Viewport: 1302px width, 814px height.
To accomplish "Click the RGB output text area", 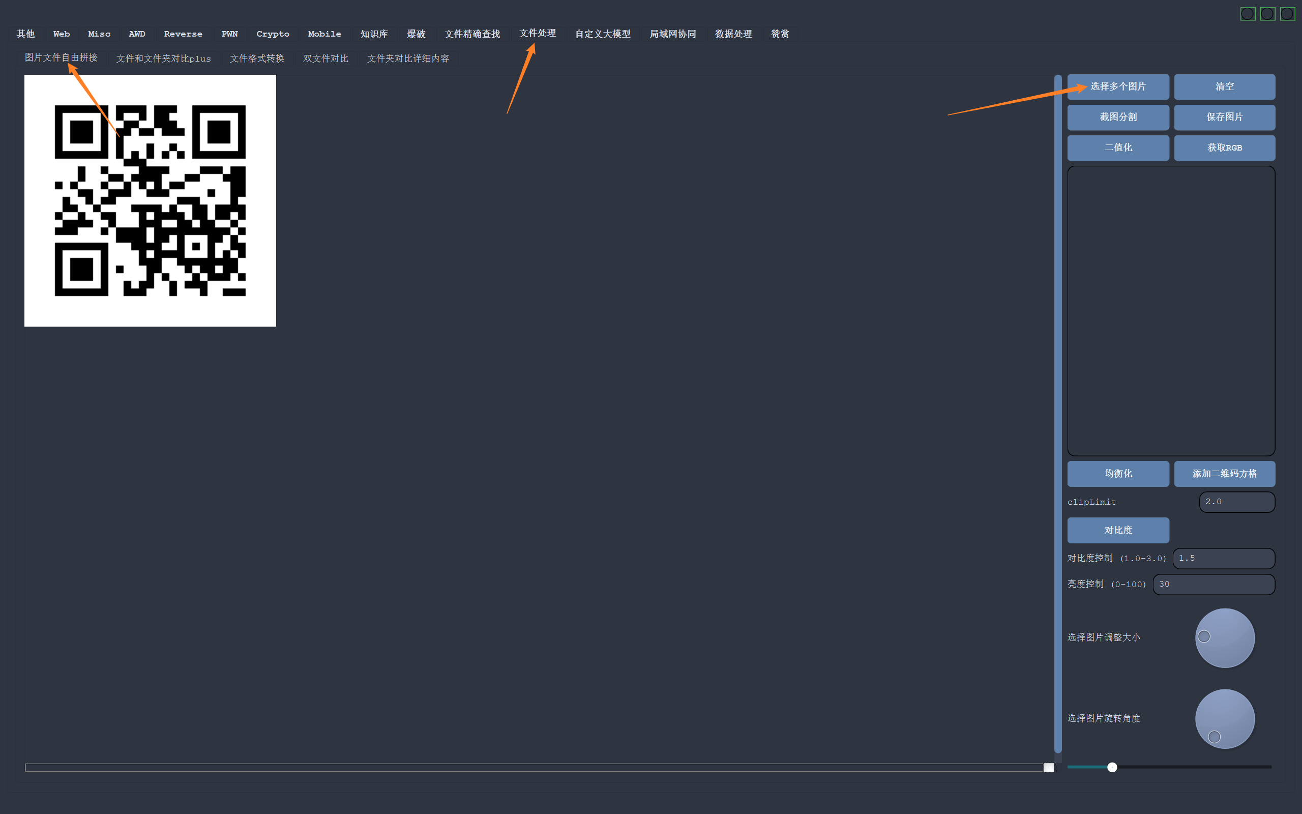I will [1171, 311].
